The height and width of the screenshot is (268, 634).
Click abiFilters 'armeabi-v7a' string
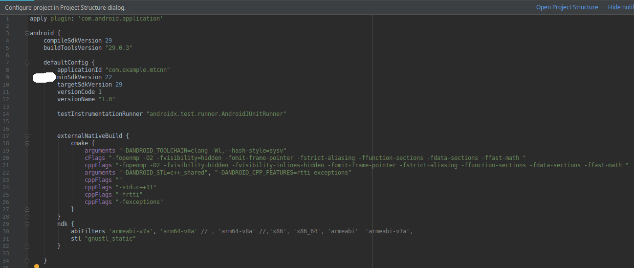[x=131, y=231]
